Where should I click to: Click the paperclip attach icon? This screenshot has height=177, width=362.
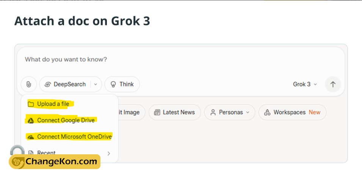[x=29, y=84]
